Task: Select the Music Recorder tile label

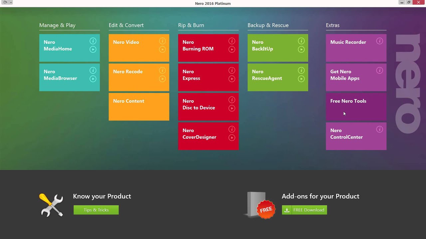Action: (x=348, y=42)
